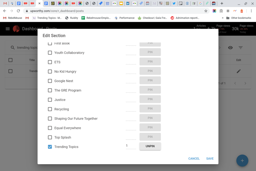Open the hamburger navigation menu

8,29
